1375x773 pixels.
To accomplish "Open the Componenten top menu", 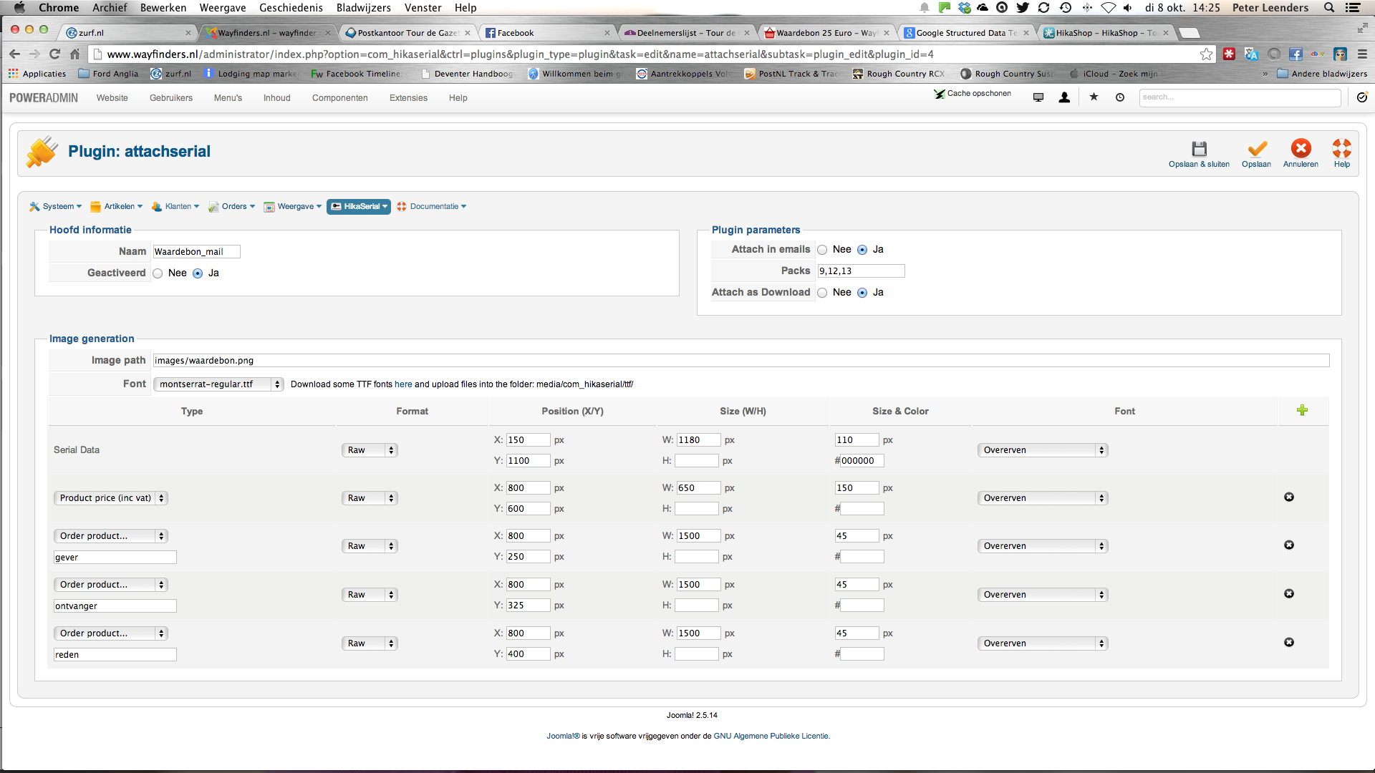I will pyautogui.click(x=339, y=98).
